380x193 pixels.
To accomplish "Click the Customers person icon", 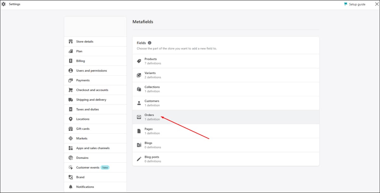I will pyautogui.click(x=139, y=103).
